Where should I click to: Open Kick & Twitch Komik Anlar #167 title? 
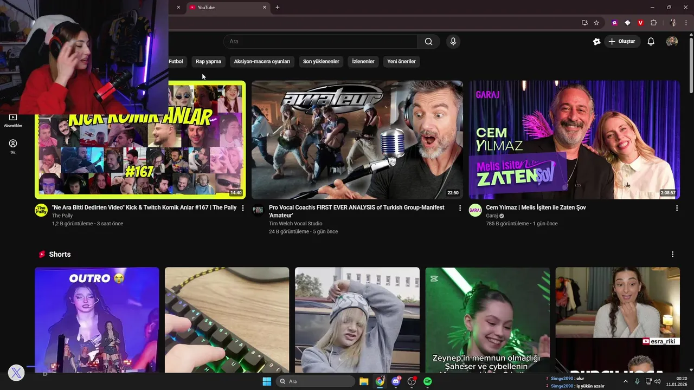point(144,207)
